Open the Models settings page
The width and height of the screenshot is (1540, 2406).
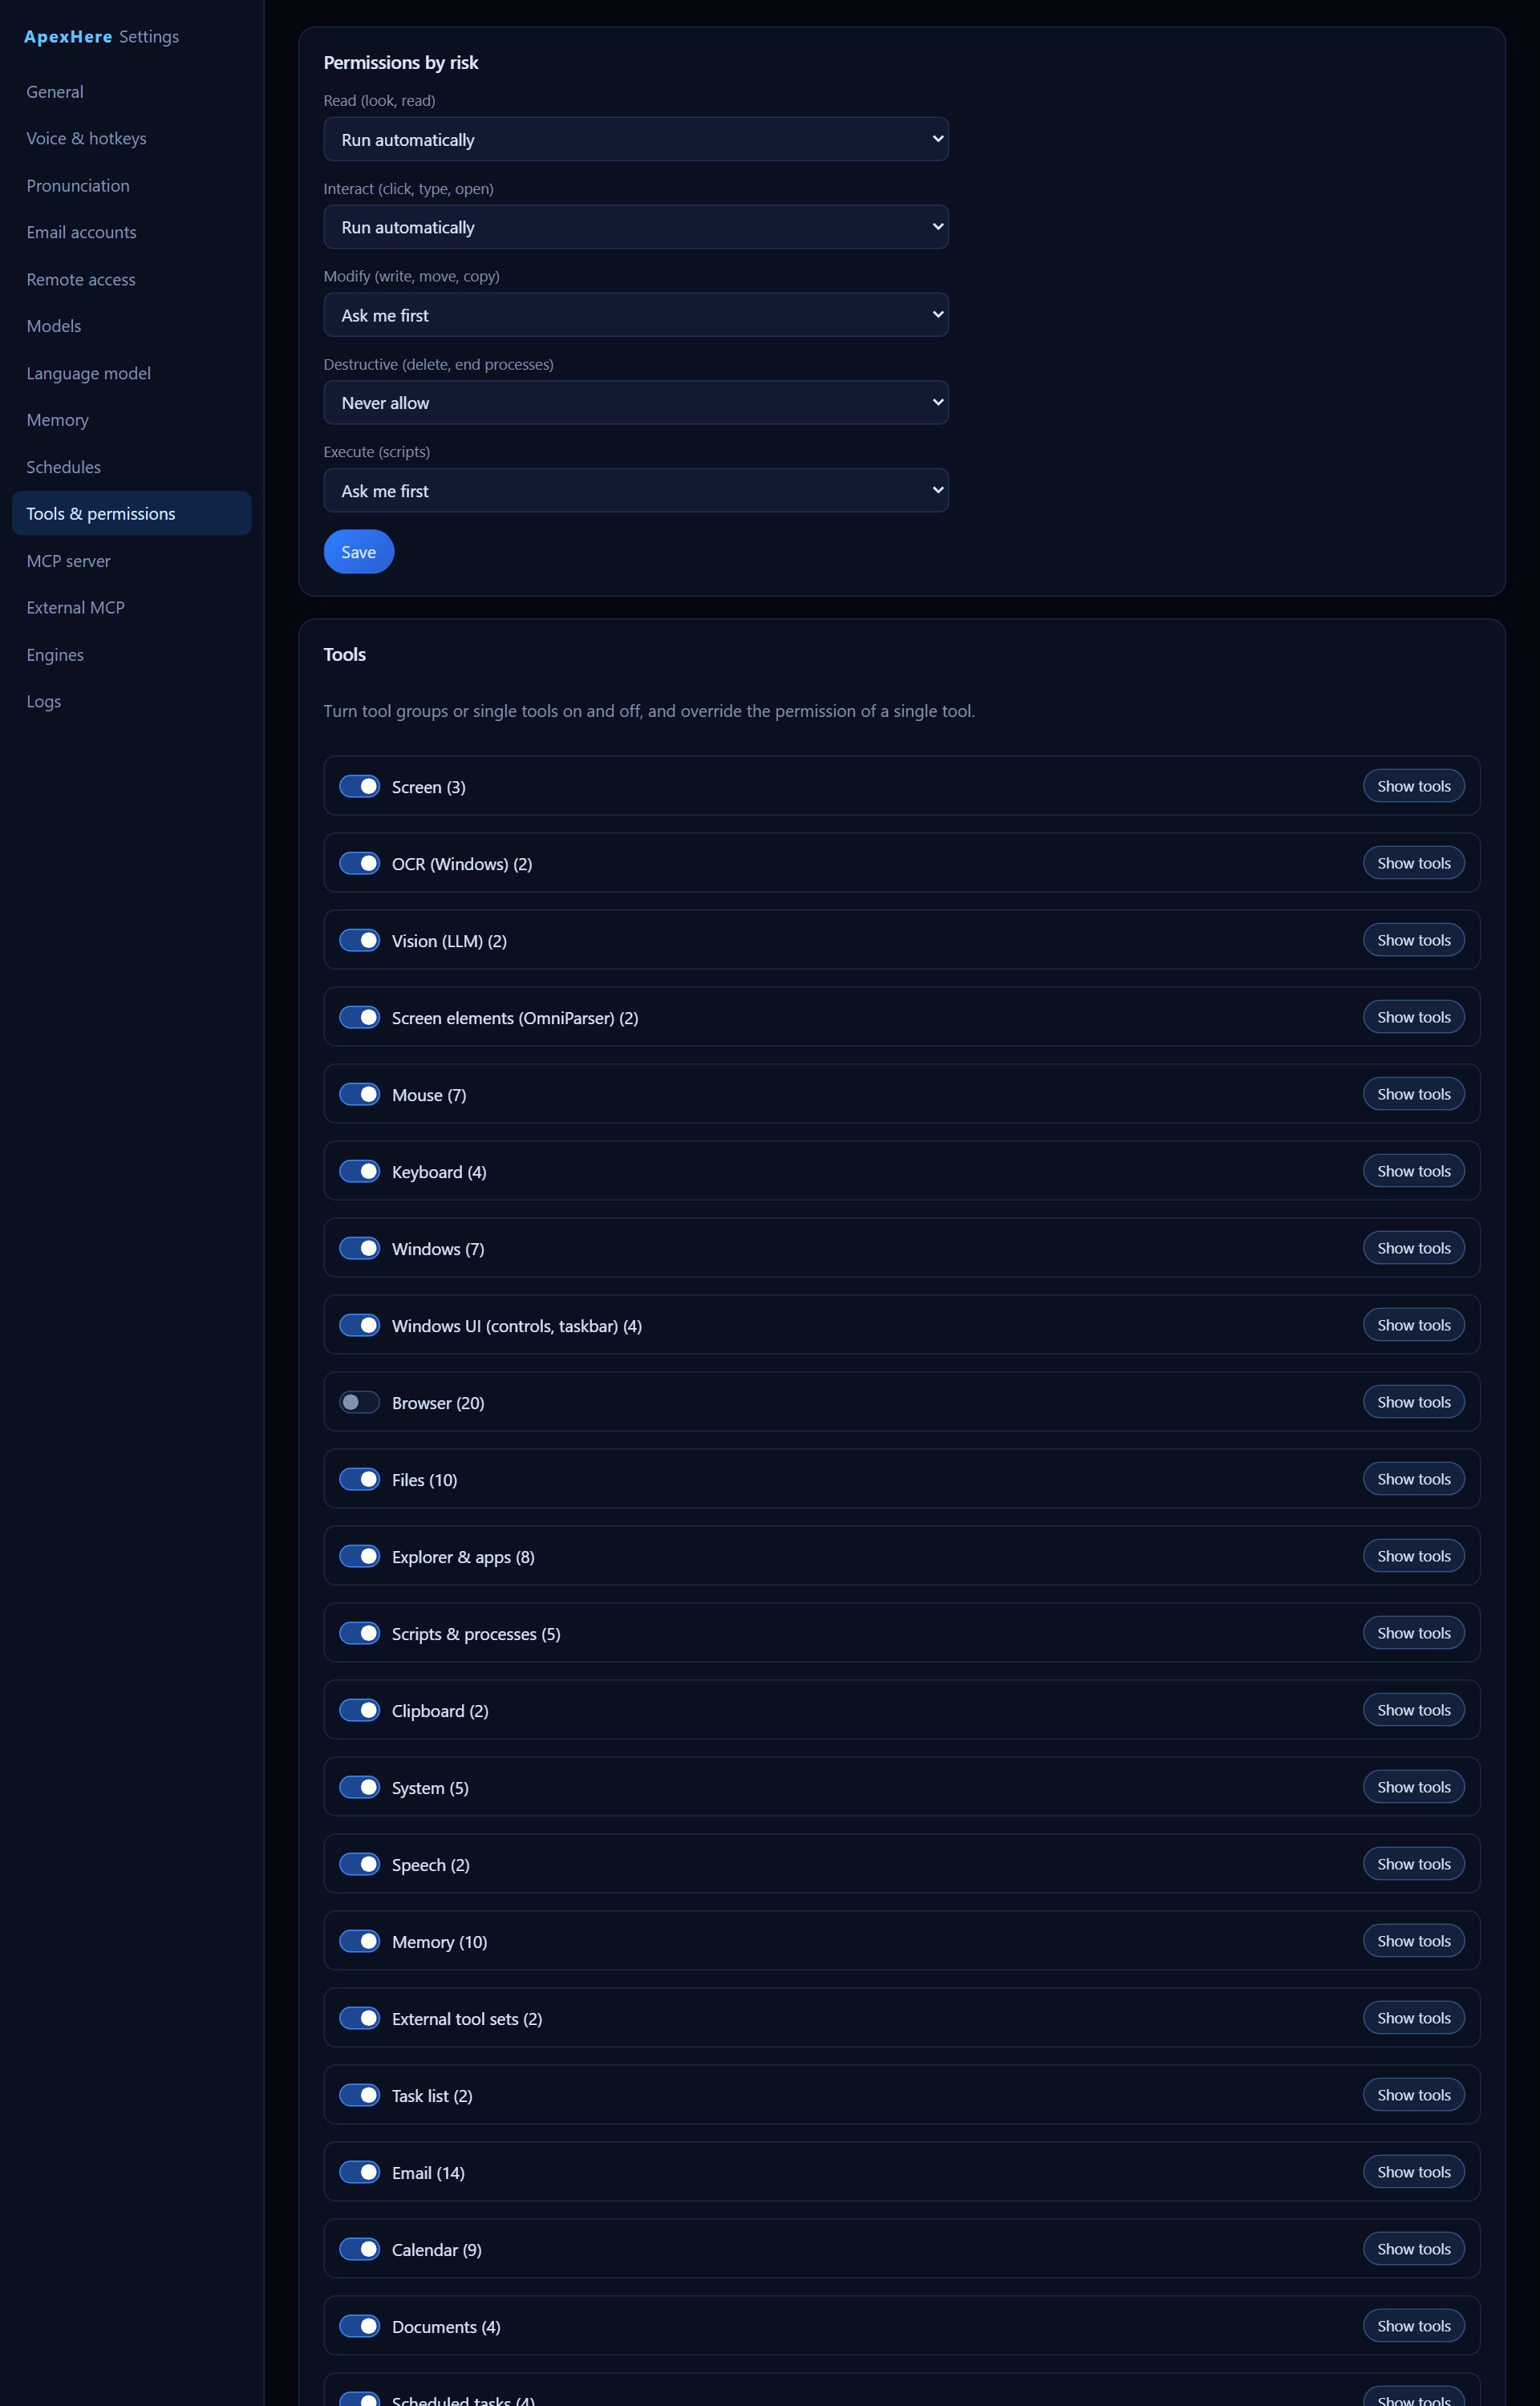click(131, 327)
